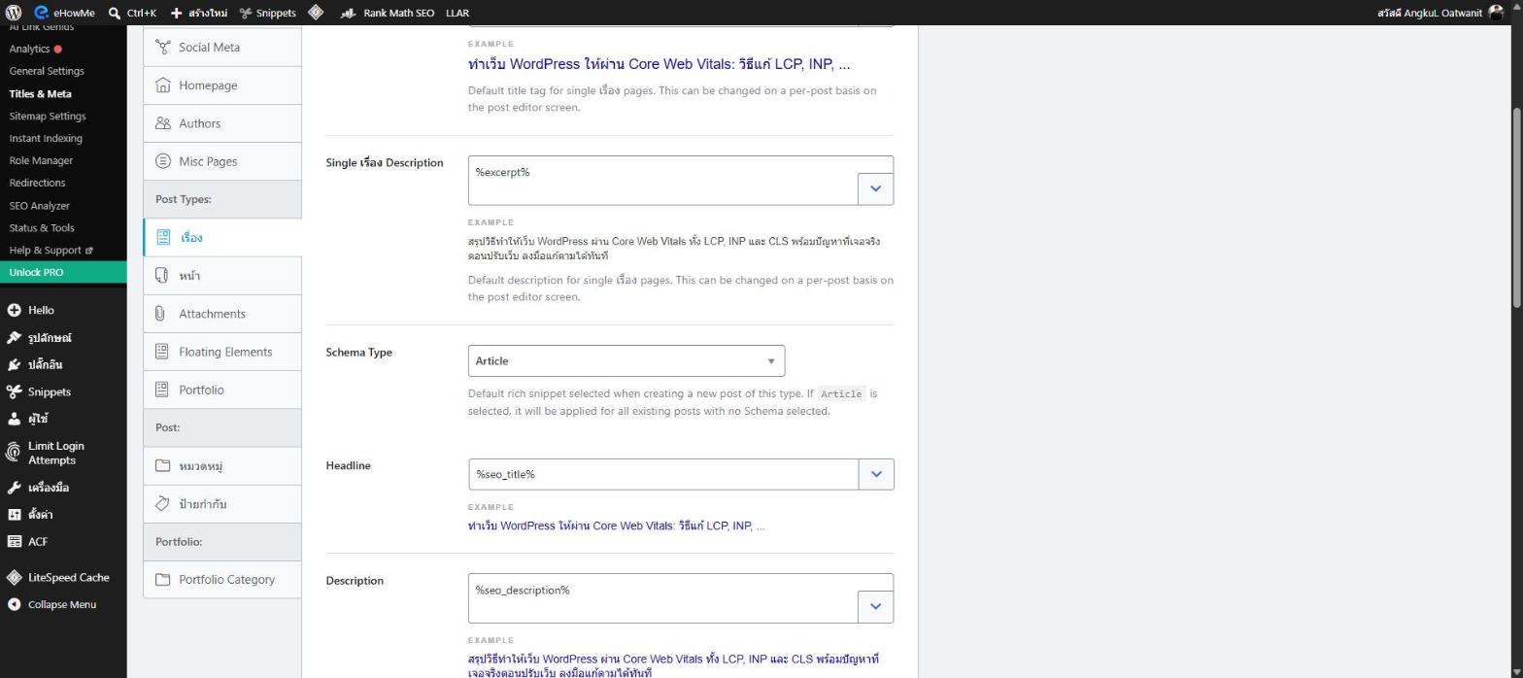This screenshot has width=1523, height=678.
Task: Select the เรื่อง post type tab
Action: point(222,238)
